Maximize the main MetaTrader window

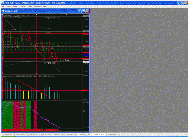[x=182, y=3]
